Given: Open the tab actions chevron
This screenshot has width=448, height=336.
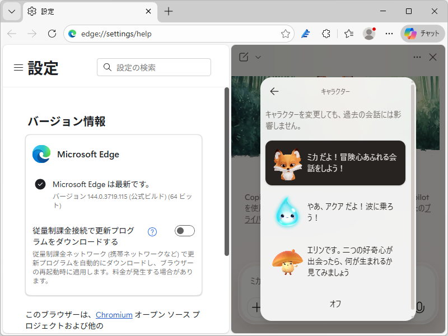Looking at the screenshot, I should (11, 11).
